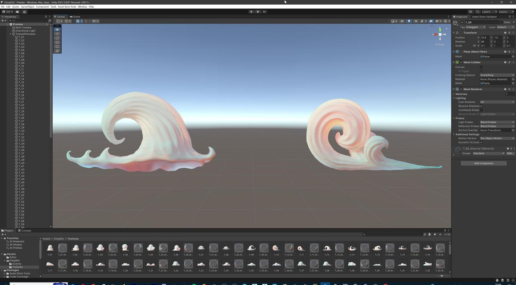
Task: Toggle the Mesh Collider Convex checkbox
Action: point(481,67)
